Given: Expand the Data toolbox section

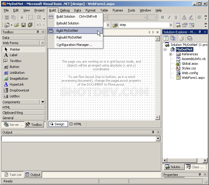Looking at the screenshot, I should coord(23,38).
